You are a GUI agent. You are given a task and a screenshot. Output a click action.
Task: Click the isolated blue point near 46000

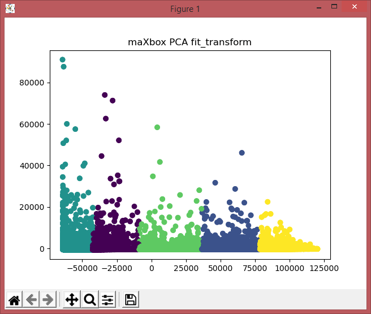click(x=241, y=153)
